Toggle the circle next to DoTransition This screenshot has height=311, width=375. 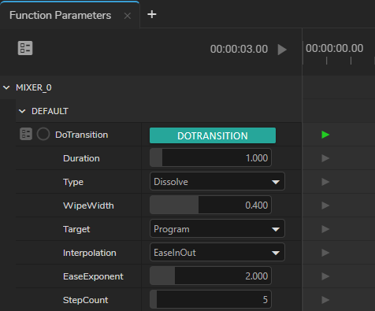coord(43,134)
